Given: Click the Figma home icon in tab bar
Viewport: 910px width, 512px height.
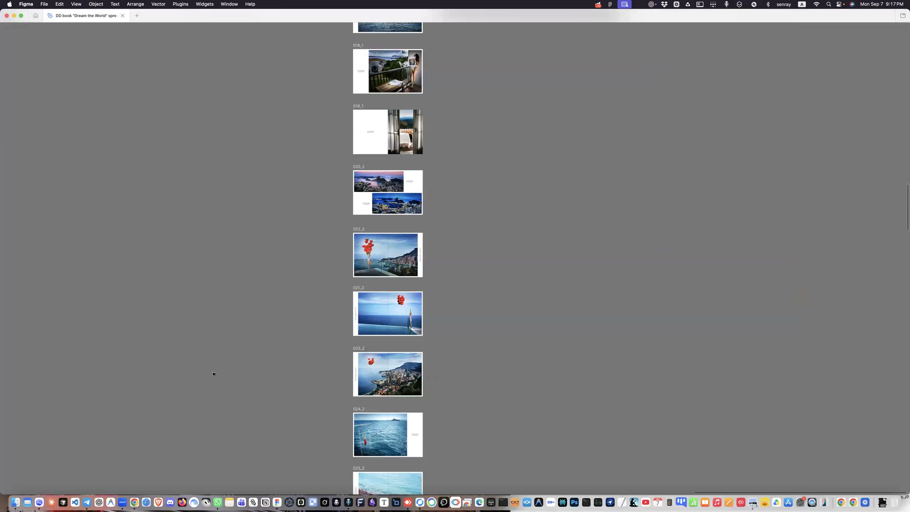Looking at the screenshot, I should pyautogui.click(x=36, y=16).
